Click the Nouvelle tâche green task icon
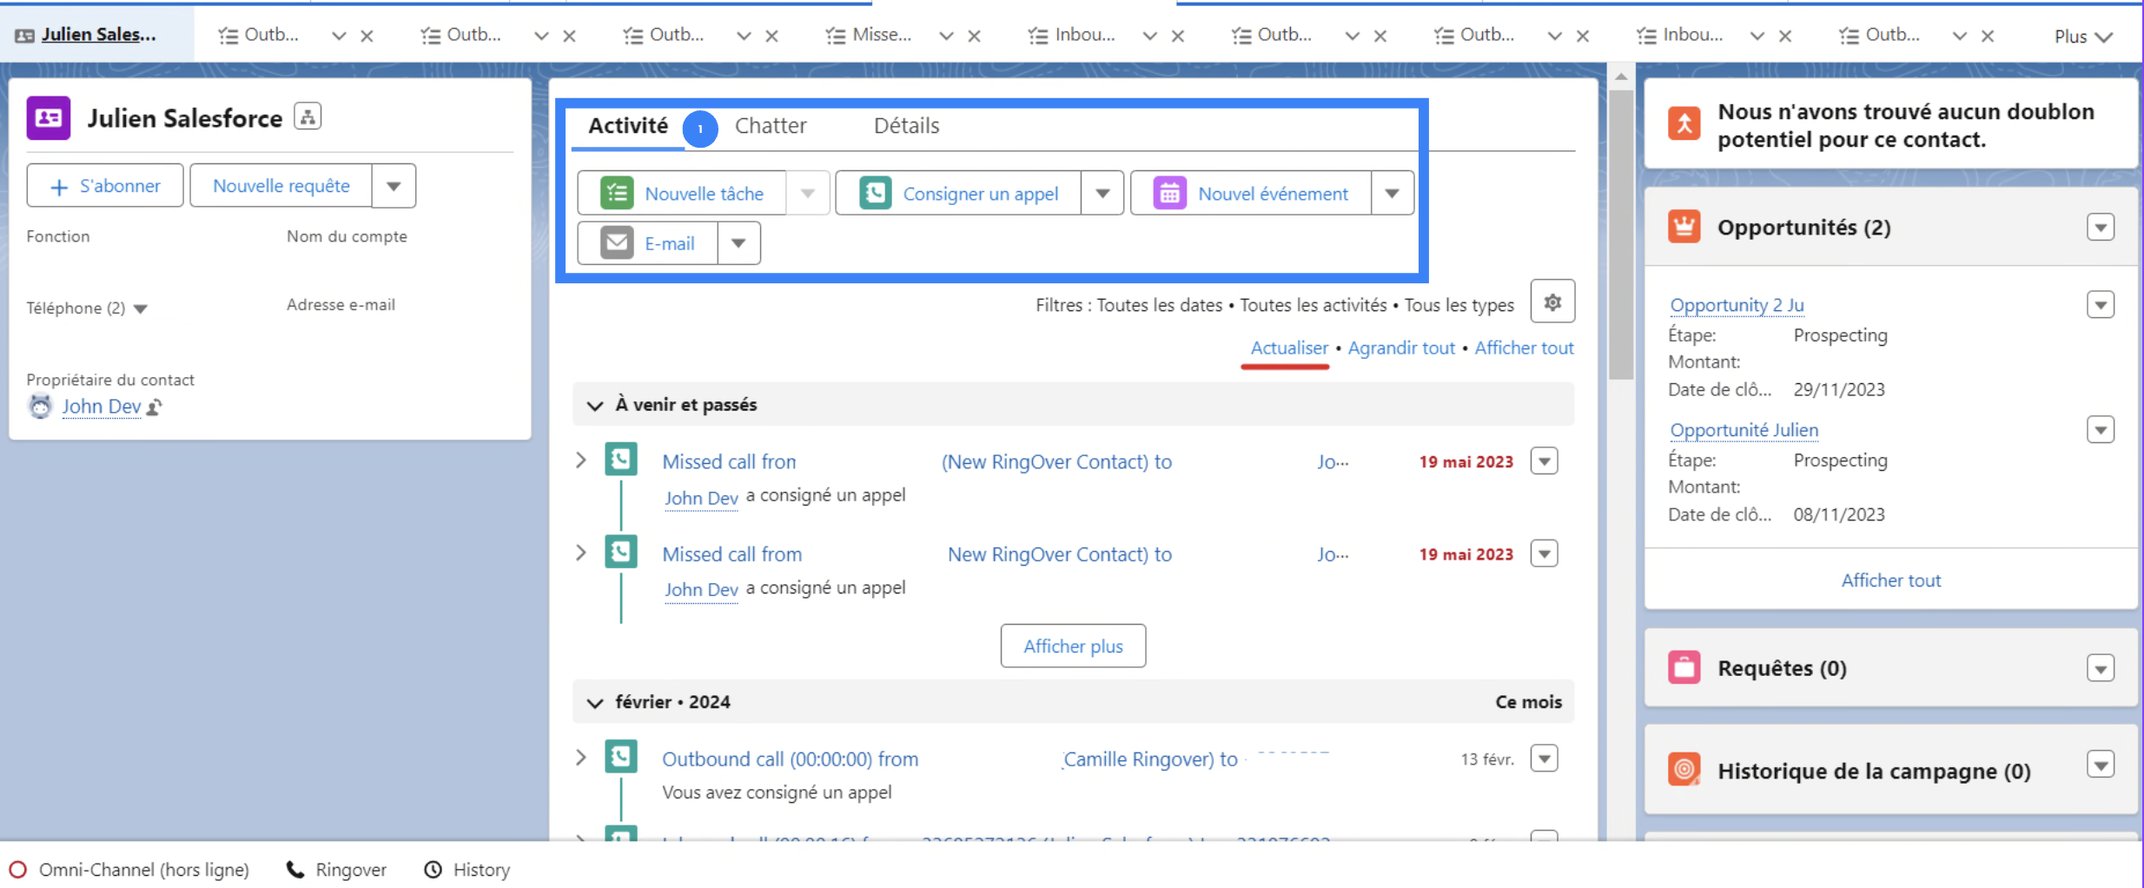 tap(617, 193)
